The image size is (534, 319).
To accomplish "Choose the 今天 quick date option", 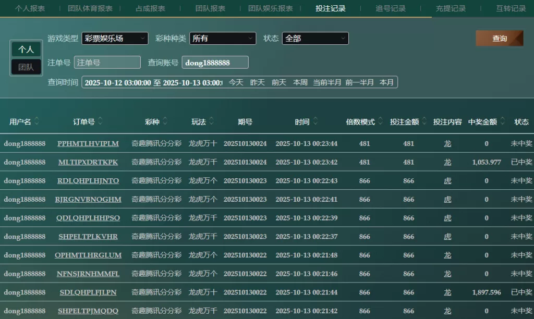I will 236,82.
